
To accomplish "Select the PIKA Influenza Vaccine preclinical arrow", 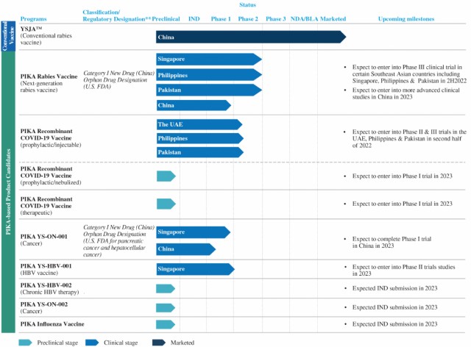I will click(x=166, y=323).
